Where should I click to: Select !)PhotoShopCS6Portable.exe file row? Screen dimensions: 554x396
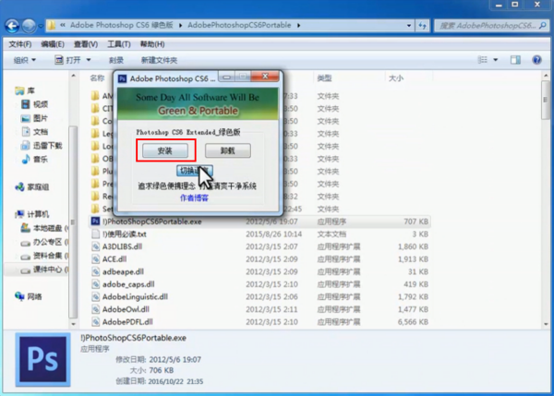pos(259,222)
